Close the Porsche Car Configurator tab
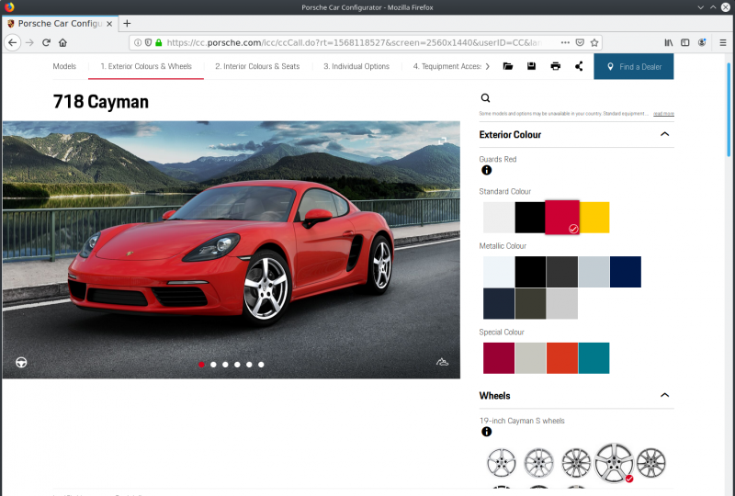735x496 pixels. tap(109, 24)
